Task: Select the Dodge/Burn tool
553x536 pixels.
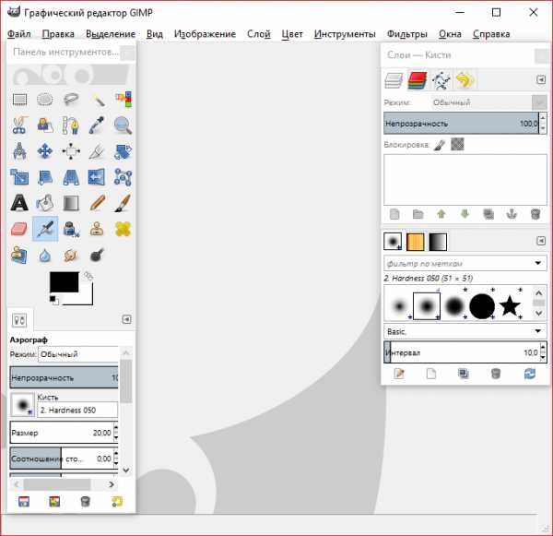Action: 97,255
